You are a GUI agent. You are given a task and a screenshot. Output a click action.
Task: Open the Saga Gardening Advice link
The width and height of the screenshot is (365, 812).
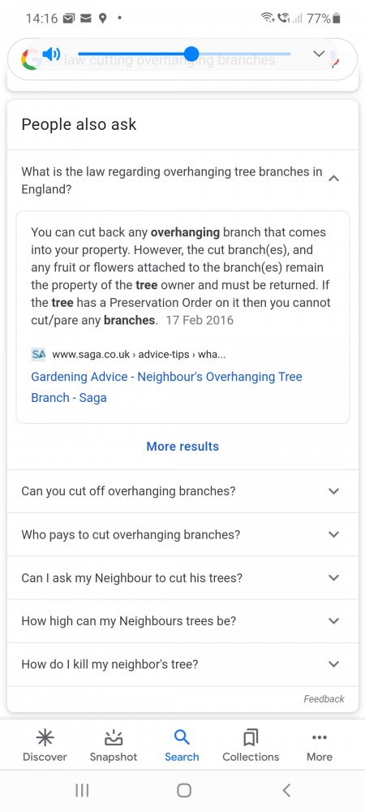tap(166, 387)
